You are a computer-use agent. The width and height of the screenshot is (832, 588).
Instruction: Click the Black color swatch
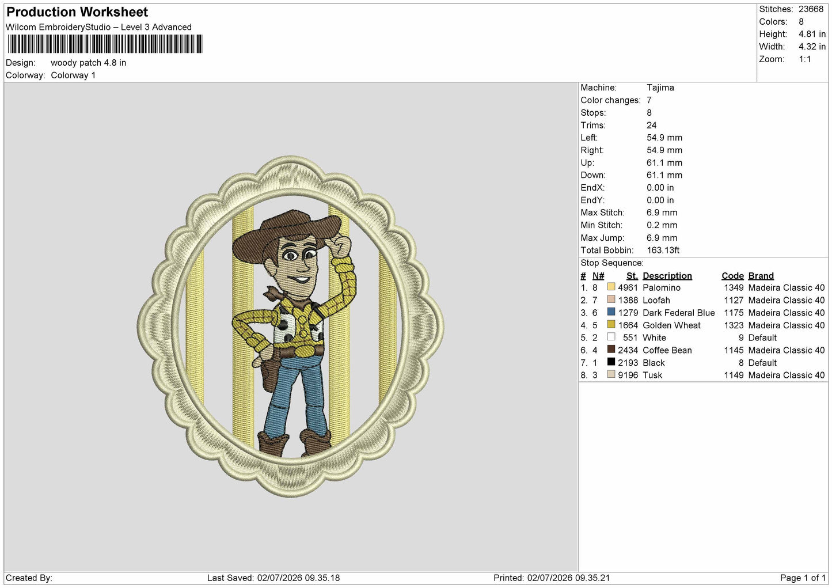(x=611, y=362)
